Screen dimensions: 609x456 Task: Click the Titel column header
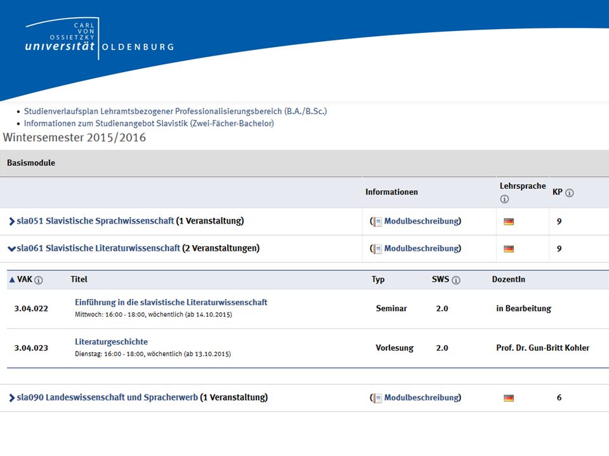click(79, 279)
